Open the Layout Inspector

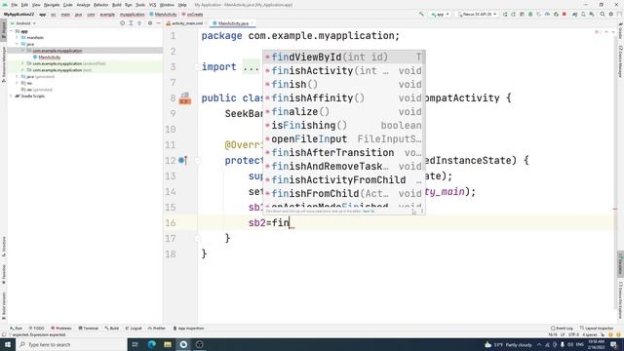pyautogui.click(x=597, y=329)
